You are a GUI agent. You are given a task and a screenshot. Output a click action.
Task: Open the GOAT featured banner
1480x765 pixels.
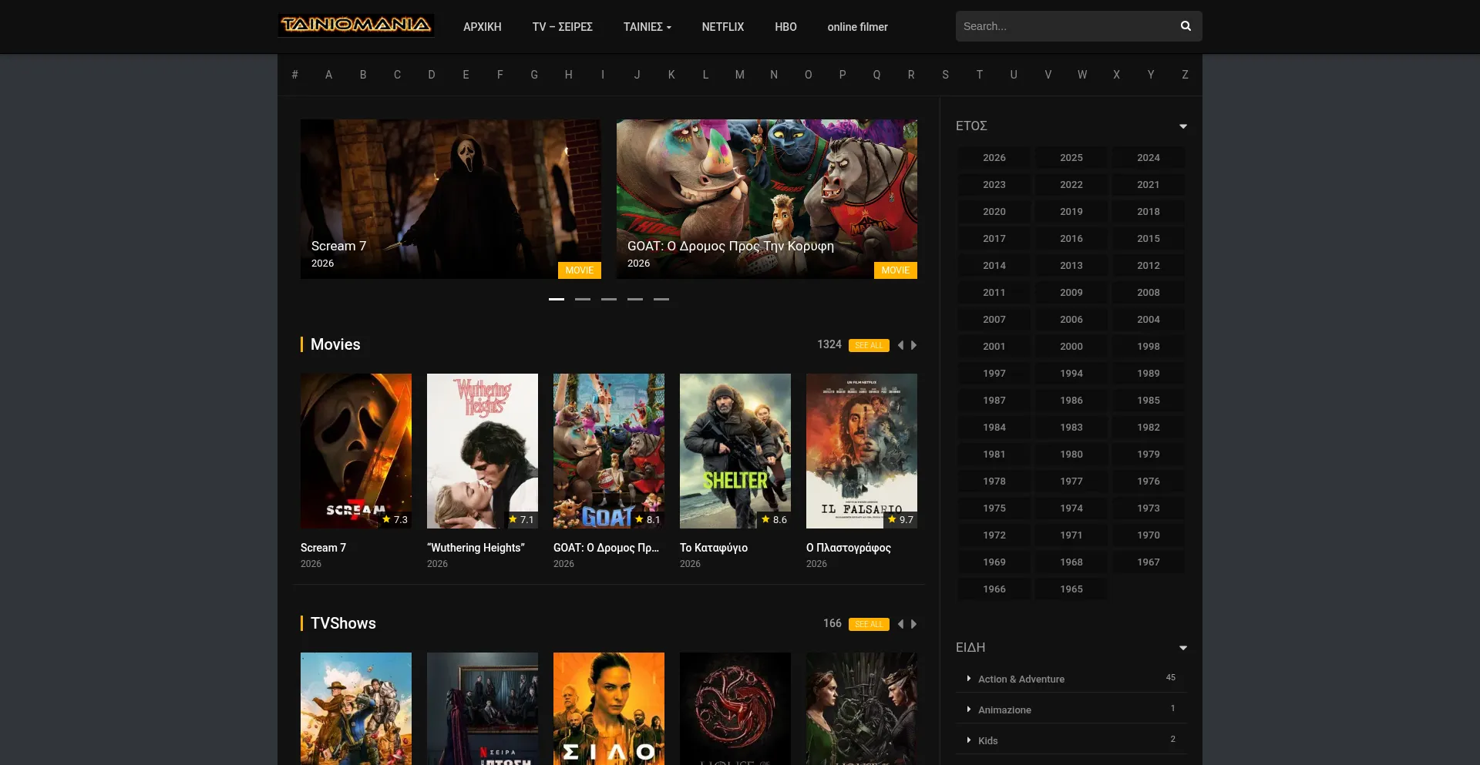click(x=767, y=199)
